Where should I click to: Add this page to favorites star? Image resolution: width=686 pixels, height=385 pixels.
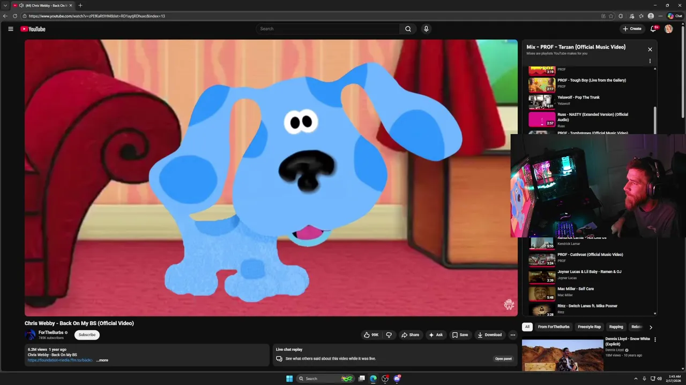pyautogui.click(x=611, y=16)
